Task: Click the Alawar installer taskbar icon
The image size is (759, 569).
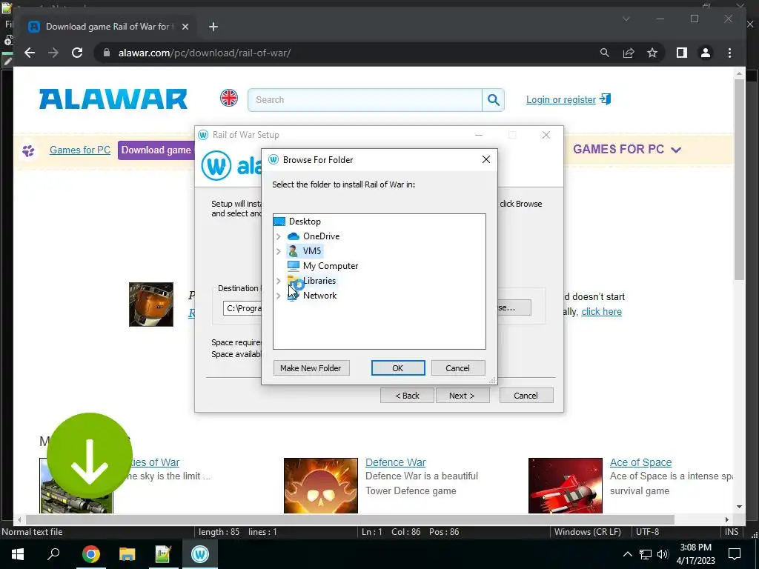Action: [x=200, y=554]
